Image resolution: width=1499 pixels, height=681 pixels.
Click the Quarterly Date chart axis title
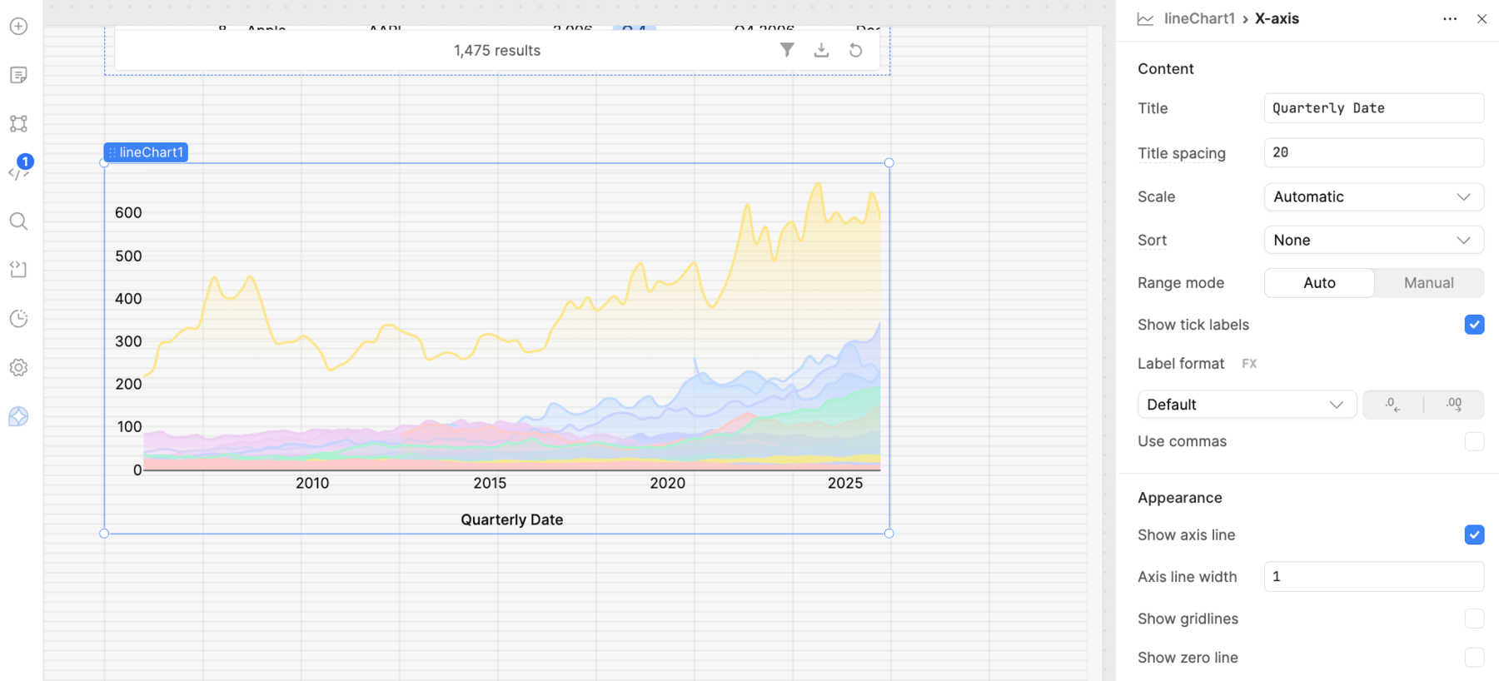click(x=512, y=519)
